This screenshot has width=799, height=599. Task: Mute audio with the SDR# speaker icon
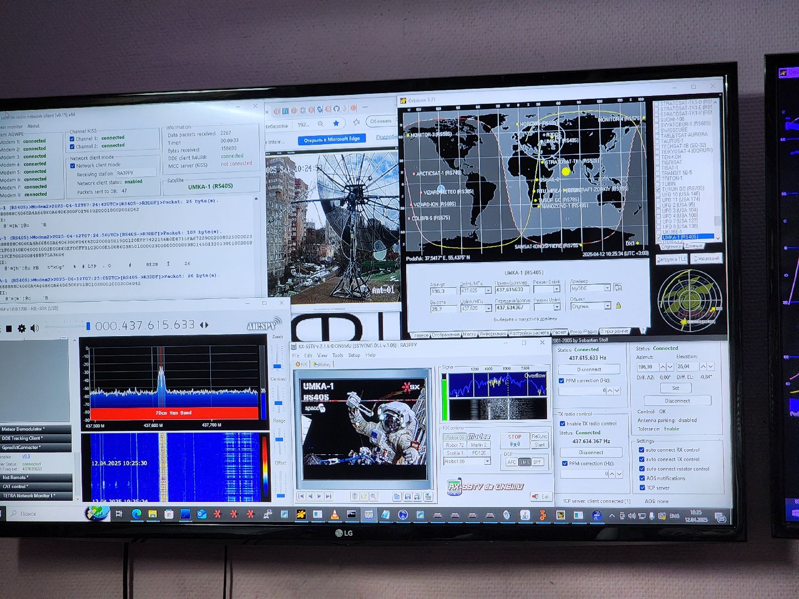click(x=35, y=328)
